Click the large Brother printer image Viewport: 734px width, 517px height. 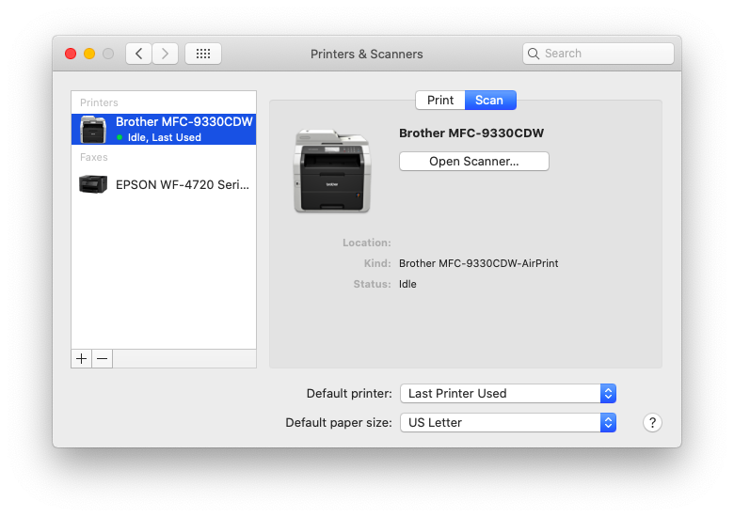[x=332, y=171]
